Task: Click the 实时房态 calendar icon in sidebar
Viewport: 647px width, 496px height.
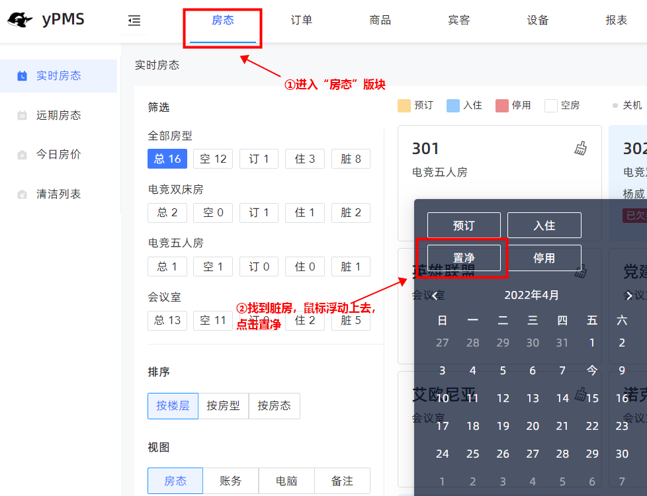Action: coord(22,76)
